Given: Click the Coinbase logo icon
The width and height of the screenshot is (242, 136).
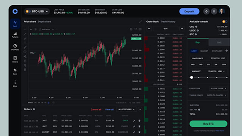Looking at the screenshot, I should click(15, 11).
